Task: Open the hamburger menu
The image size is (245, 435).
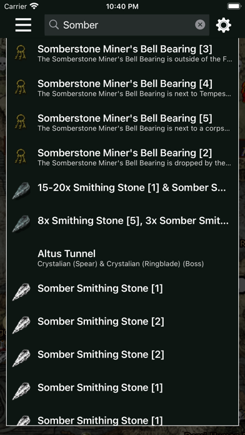Action: click(23, 25)
